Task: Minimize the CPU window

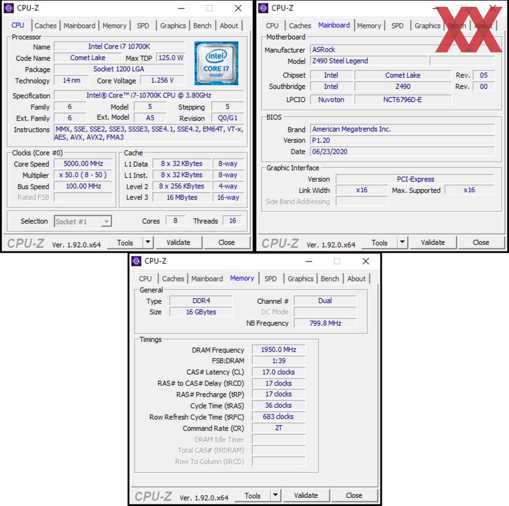Action: [x=181, y=8]
